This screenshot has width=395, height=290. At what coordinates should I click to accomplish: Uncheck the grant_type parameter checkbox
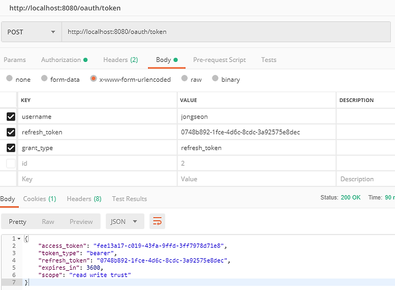coord(11,148)
